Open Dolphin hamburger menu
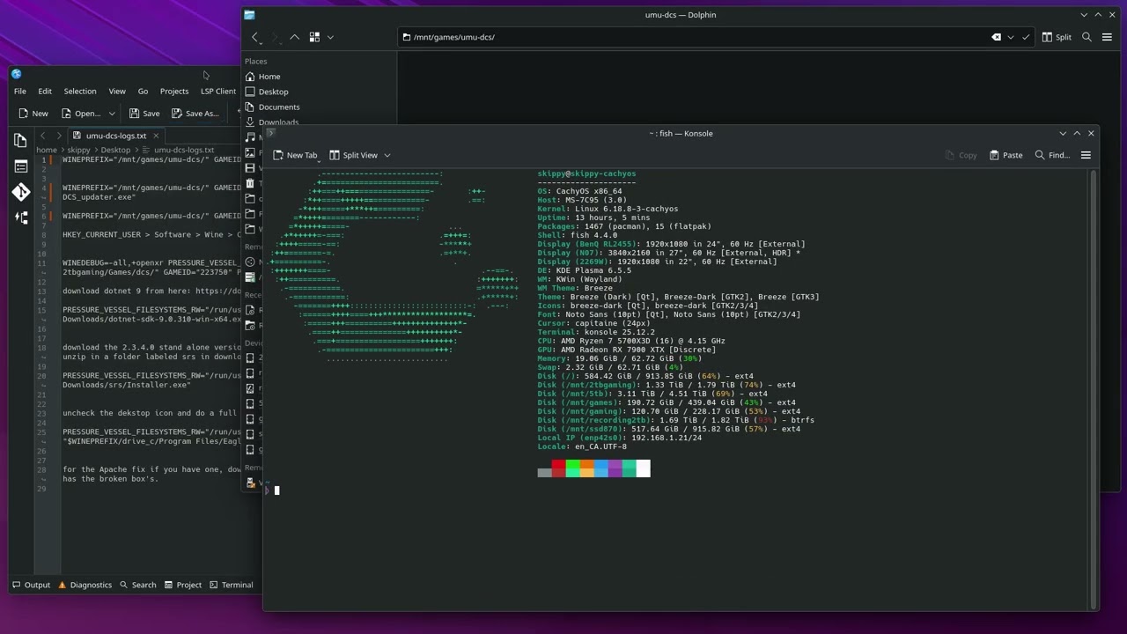This screenshot has width=1127, height=634. click(1107, 37)
